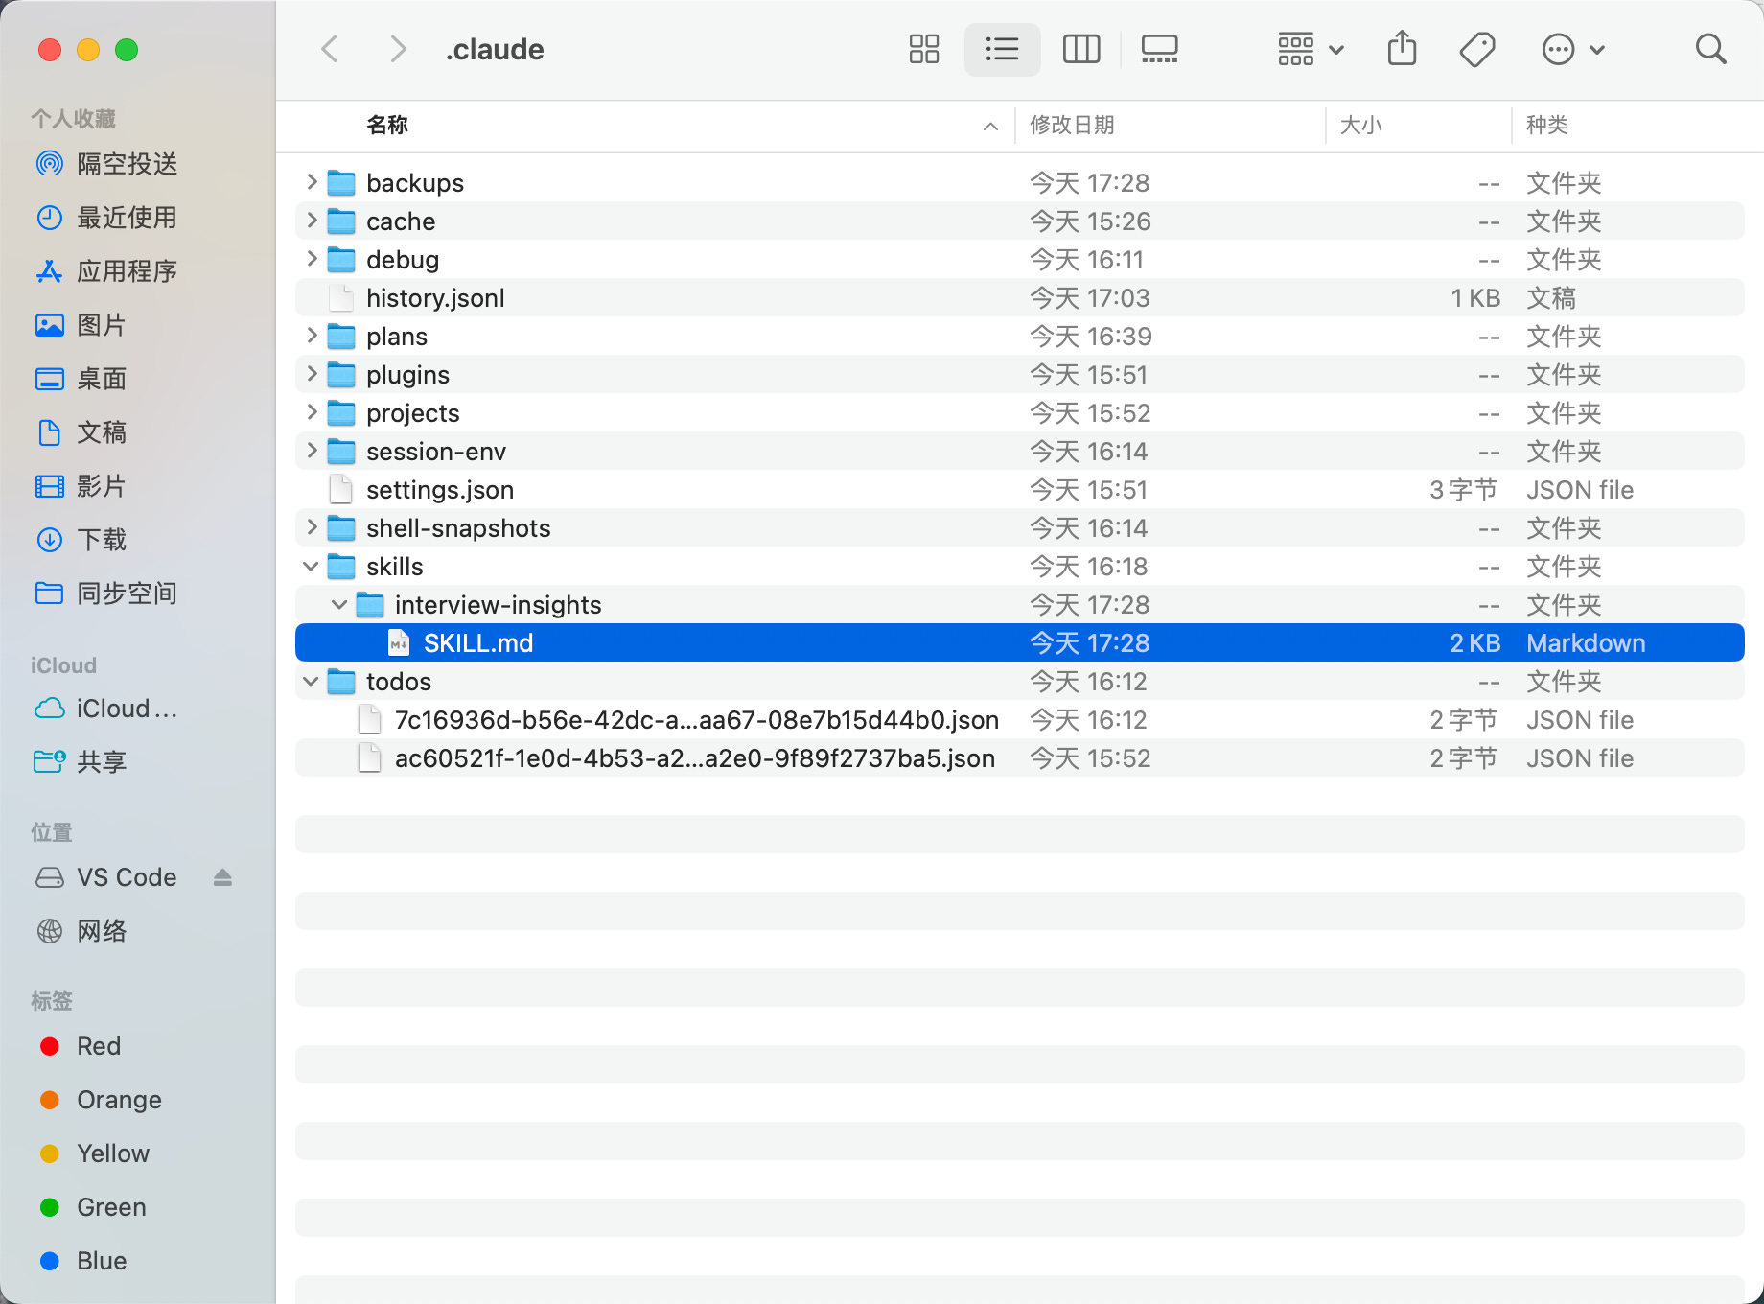This screenshot has width=1764, height=1304.
Task: Eject the VS Code volume
Action: coord(222,877)
